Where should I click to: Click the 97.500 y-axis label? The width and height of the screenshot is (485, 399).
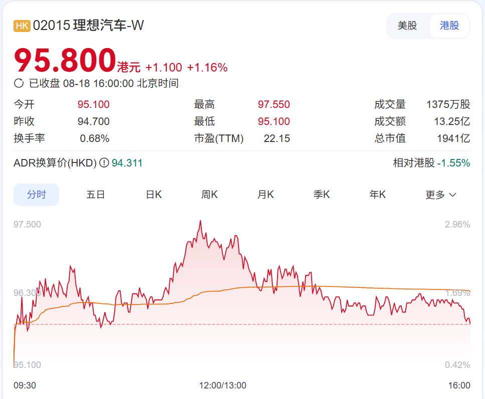(x=27, y=224)
